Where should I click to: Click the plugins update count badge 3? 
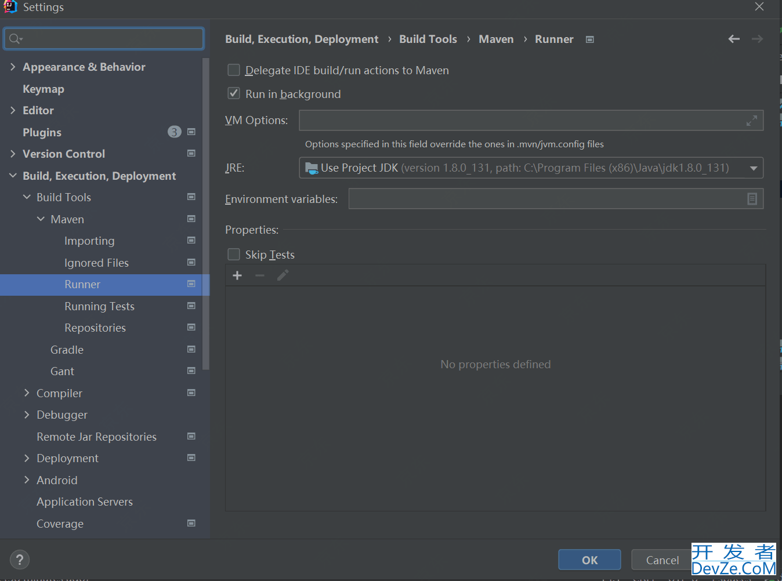point(174,132)
